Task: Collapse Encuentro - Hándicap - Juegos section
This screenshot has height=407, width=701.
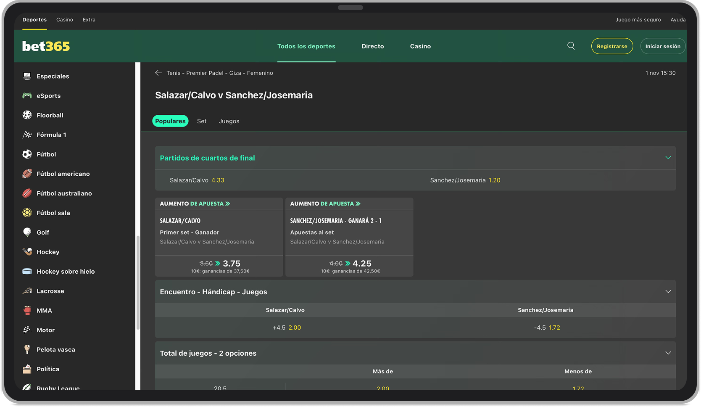Action: click(668, 291)
